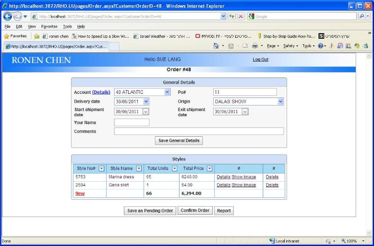Open the Tools menu in menu bar

pos(67,27)
